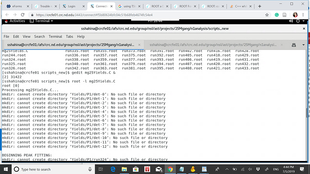Open the red gift app on taskbar

pos(147,169)
